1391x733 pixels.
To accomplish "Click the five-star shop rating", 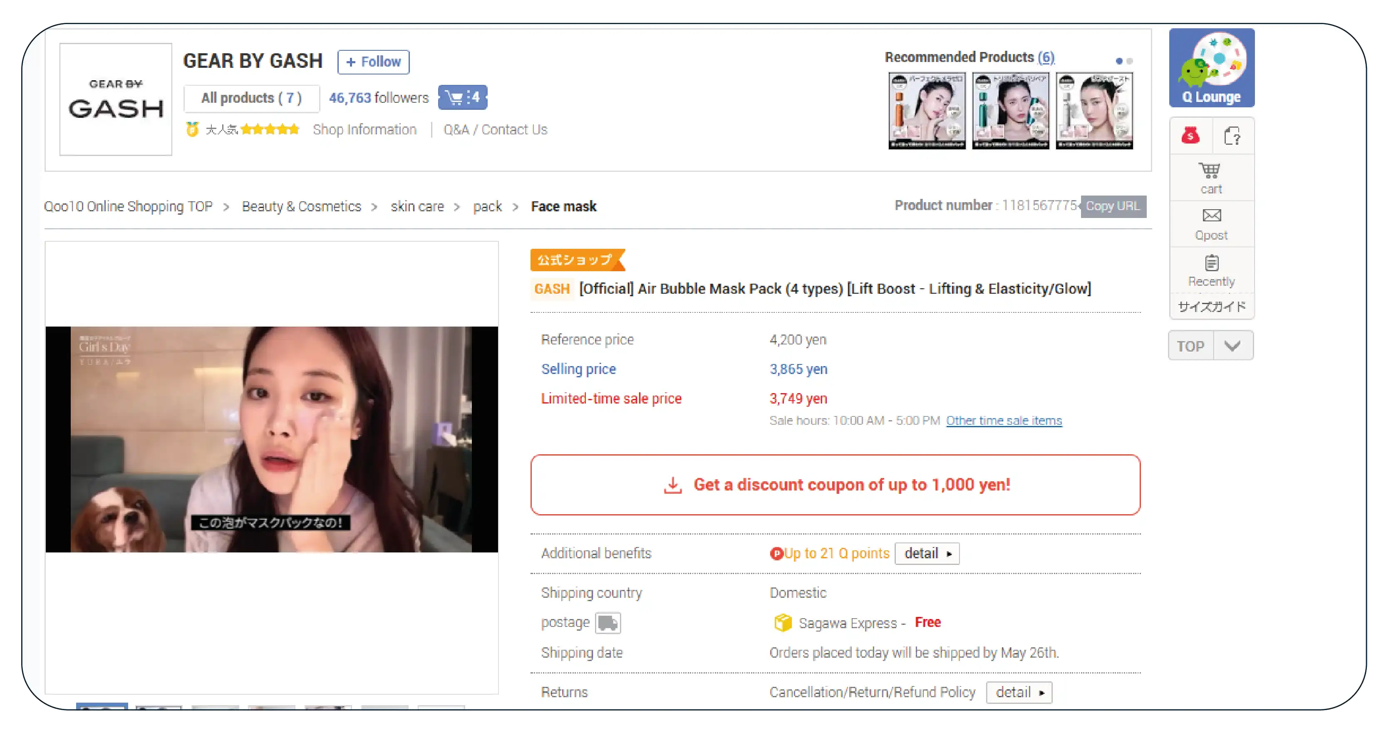I will (x=270, y=129).
